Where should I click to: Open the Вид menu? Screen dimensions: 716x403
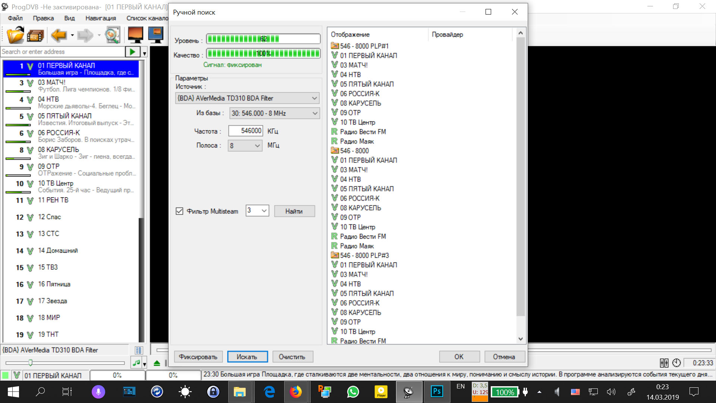[69, 18]
